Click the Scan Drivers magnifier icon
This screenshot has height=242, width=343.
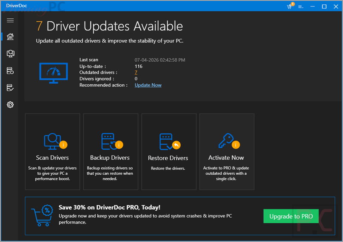[55, 141]
